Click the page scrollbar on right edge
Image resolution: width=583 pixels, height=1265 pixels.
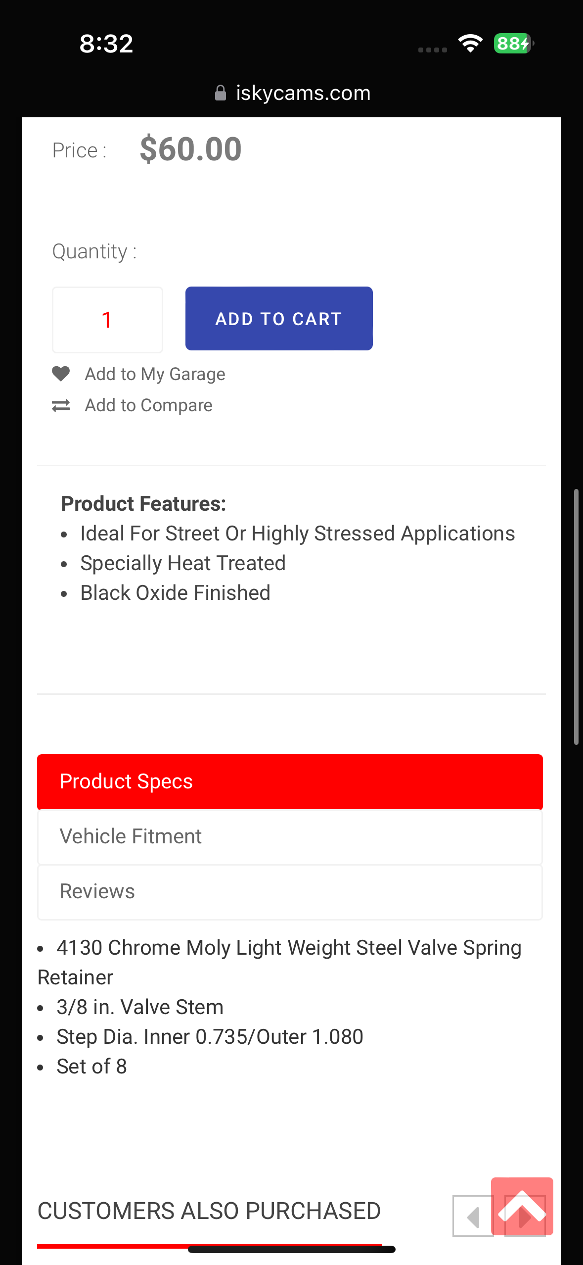(576, 616)
